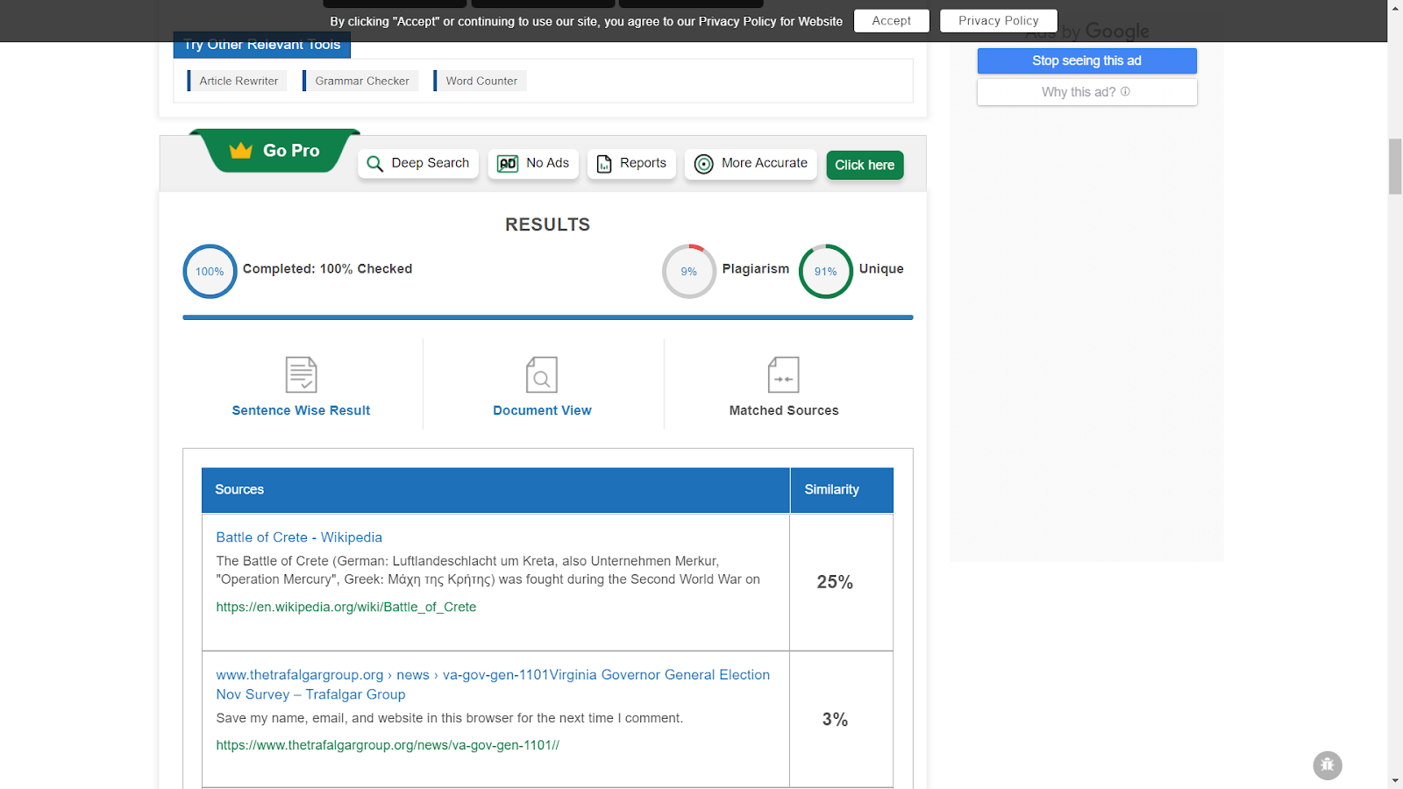Click the Battle of Crete description snippet
1403x789 pixels.
[x=488, y=570]
